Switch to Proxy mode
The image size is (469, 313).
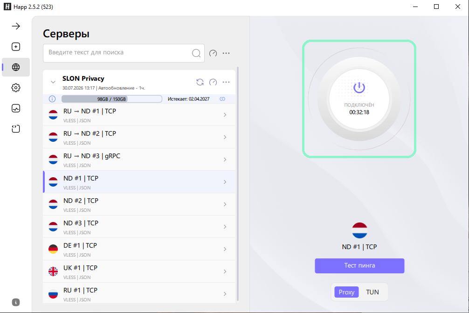click(x=346, y=292)
